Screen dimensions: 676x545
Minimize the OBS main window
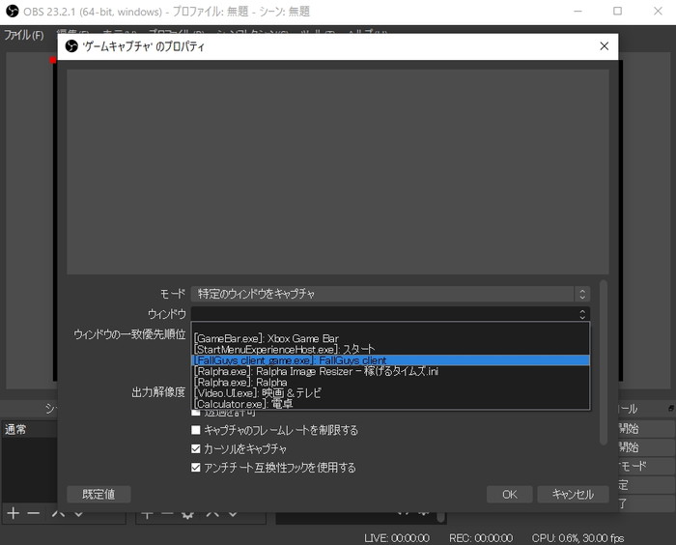(x=577, y=12)
